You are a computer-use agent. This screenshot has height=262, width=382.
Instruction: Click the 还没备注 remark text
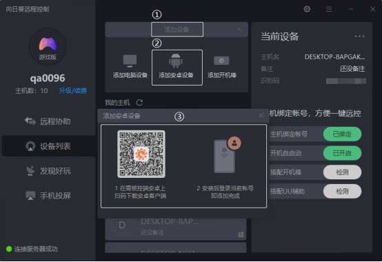point(352,69)
